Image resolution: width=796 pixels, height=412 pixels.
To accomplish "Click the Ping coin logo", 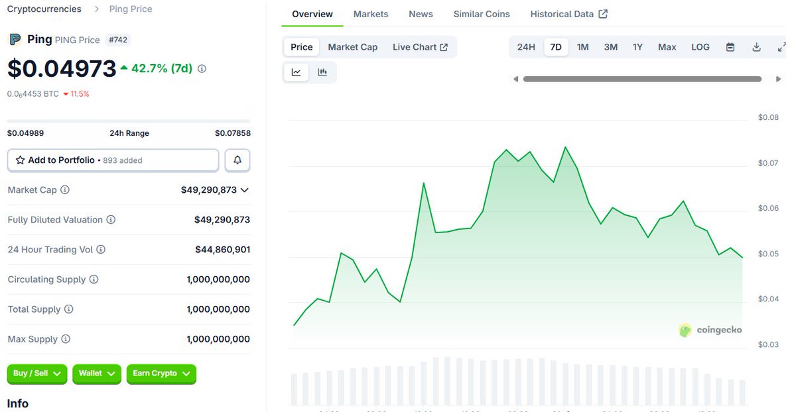I will coord(15,39).
